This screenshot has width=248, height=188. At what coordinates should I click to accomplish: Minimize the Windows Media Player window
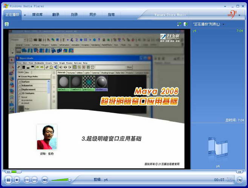tap(233, 6)
